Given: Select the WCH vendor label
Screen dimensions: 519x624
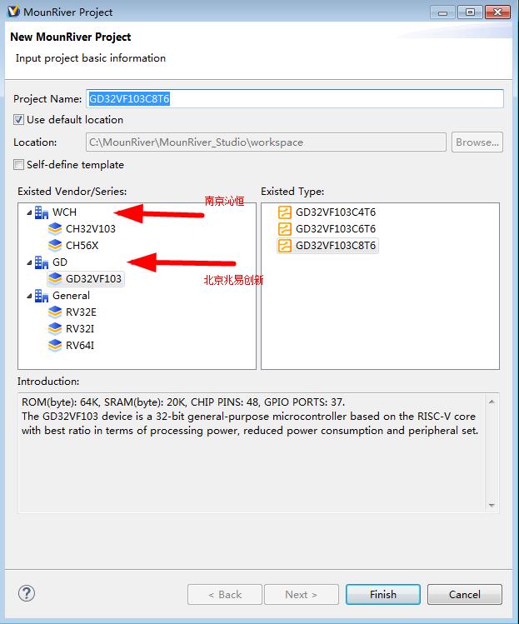Looking at the screenshot, I should coord(64,212).
